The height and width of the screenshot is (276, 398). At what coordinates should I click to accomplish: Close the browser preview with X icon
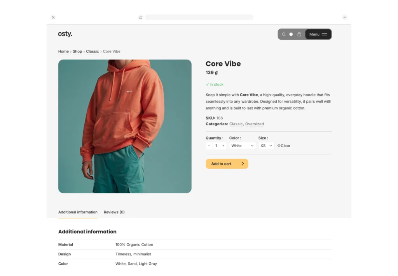tap(53, 18)
